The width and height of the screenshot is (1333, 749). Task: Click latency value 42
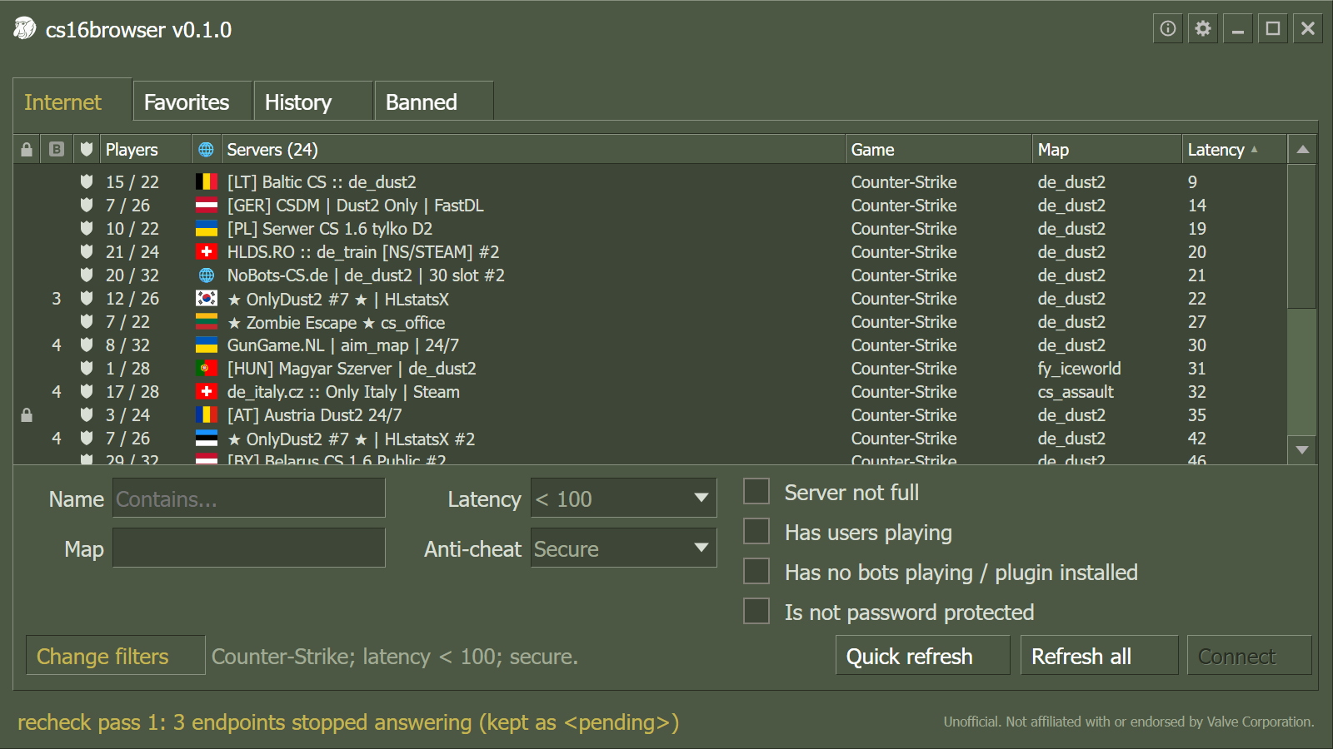(x=1196, y=438)
